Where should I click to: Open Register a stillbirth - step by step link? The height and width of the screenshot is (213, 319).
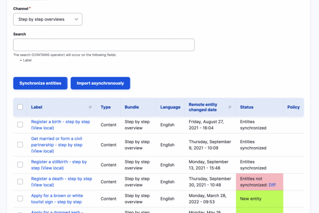point(59,162)
